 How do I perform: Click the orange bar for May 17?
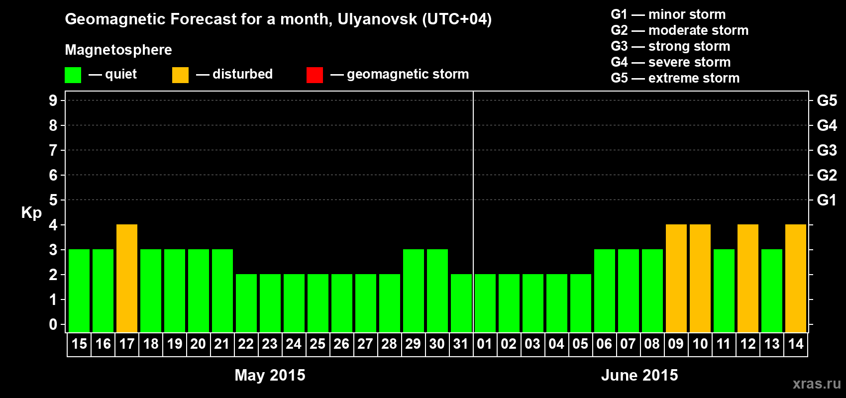pos(127,278)
